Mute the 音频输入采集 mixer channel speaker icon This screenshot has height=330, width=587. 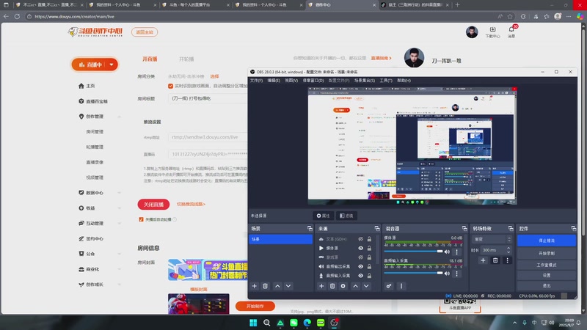[447, 274]
